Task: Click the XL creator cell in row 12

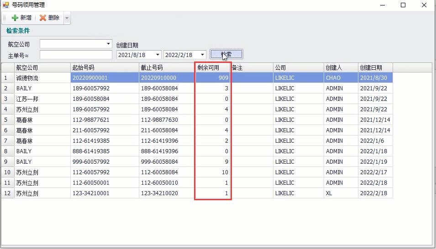Action: 340,193
